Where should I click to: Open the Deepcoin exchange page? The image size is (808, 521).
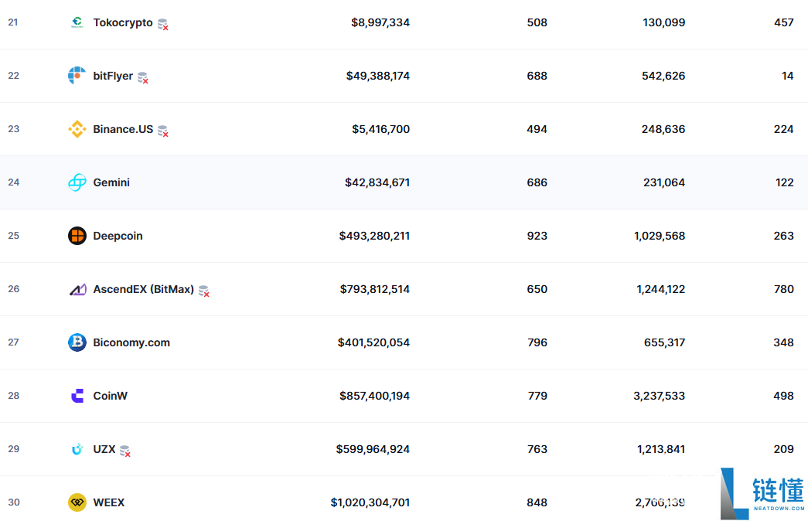coord(118,236)
